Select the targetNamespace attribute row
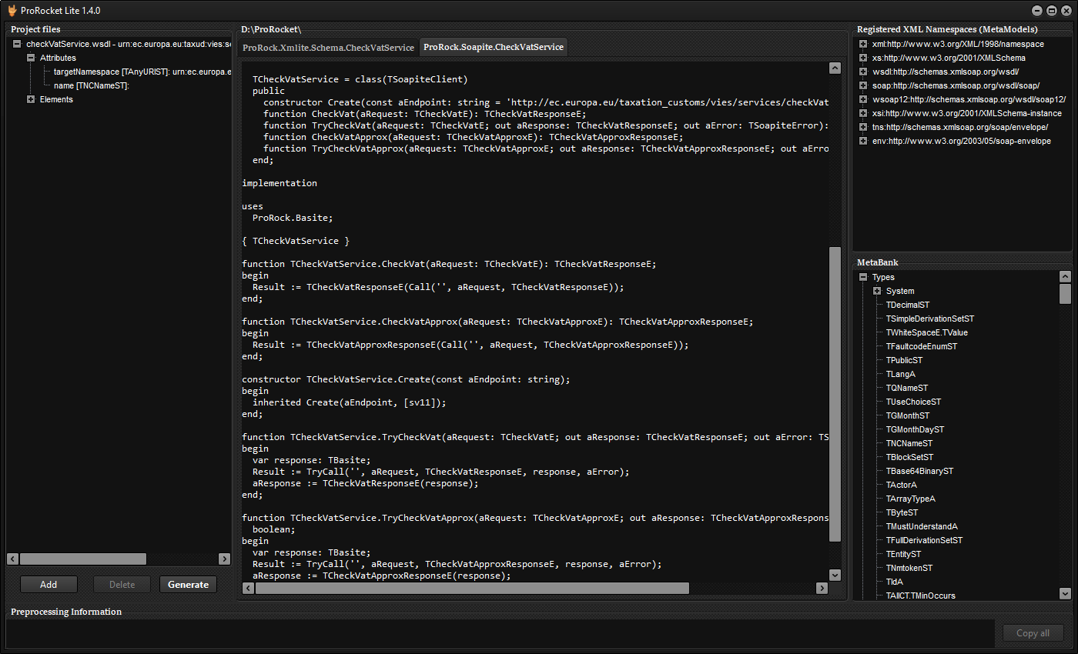This screenshot has width=1078, height=654. pyautogui.click(x=142, y=72)
